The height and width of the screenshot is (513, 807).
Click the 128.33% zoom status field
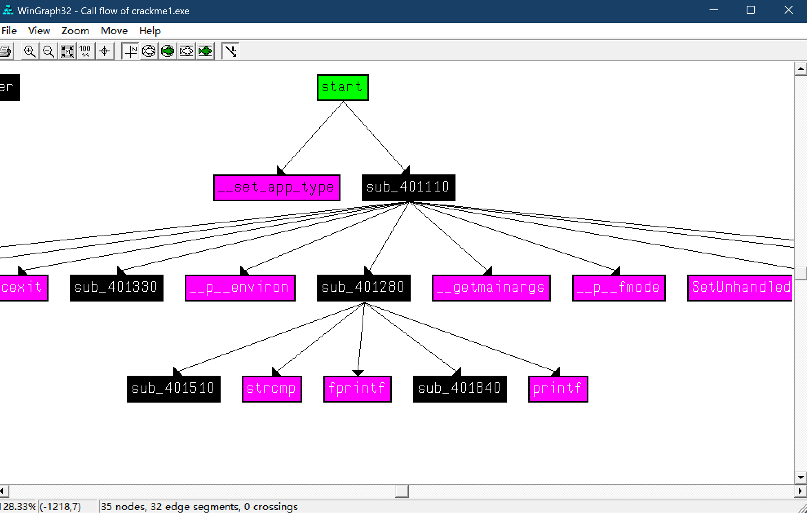pos(18,506)
